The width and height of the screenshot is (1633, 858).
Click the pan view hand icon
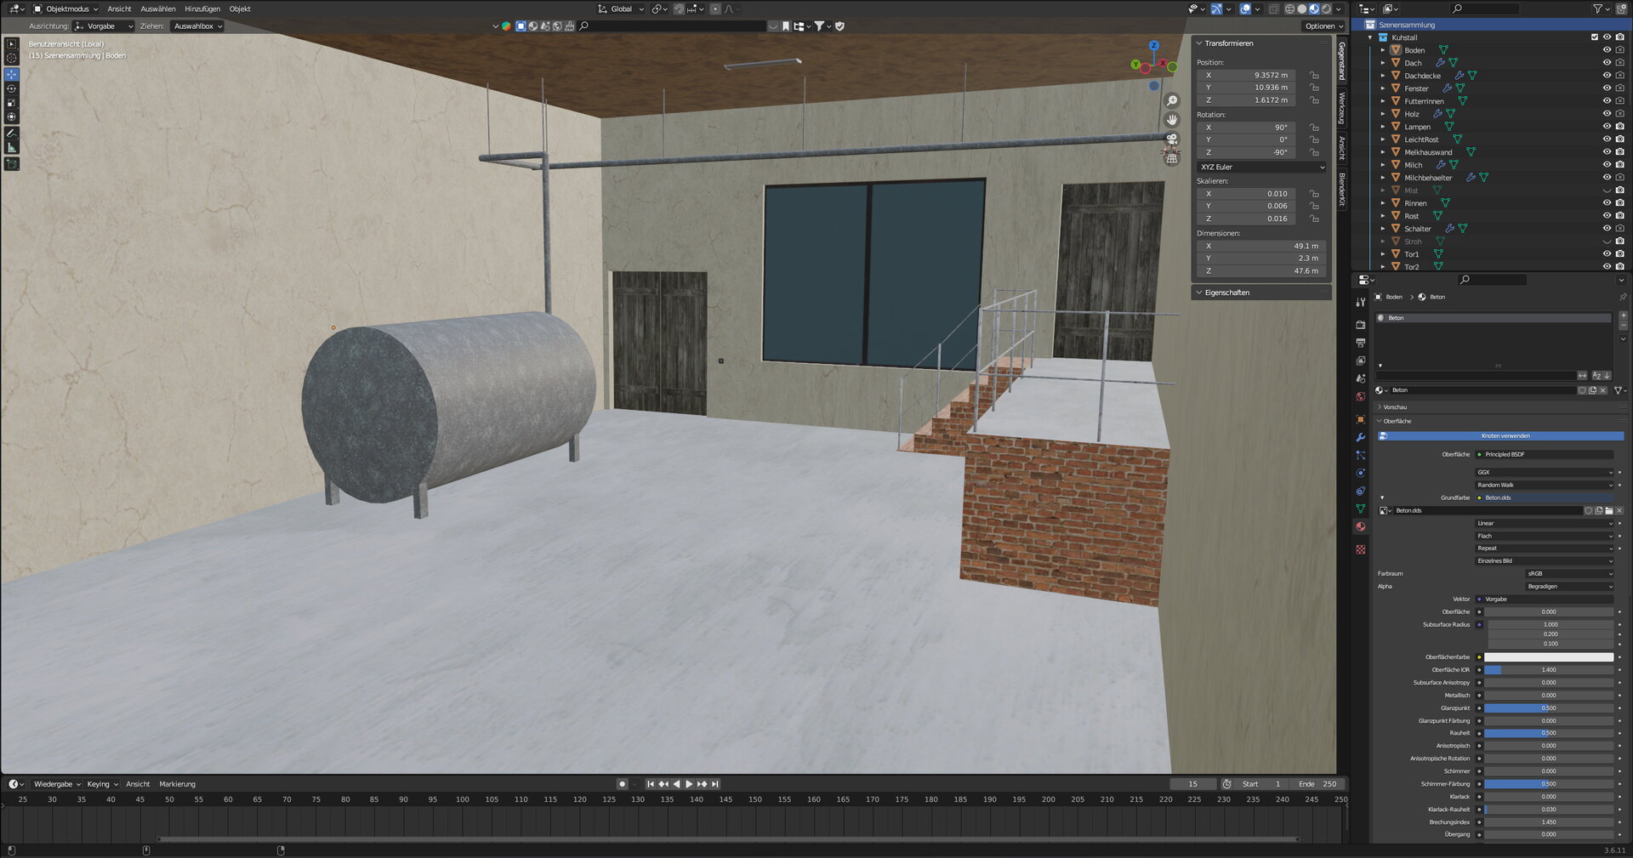(x=1171, y=120)
